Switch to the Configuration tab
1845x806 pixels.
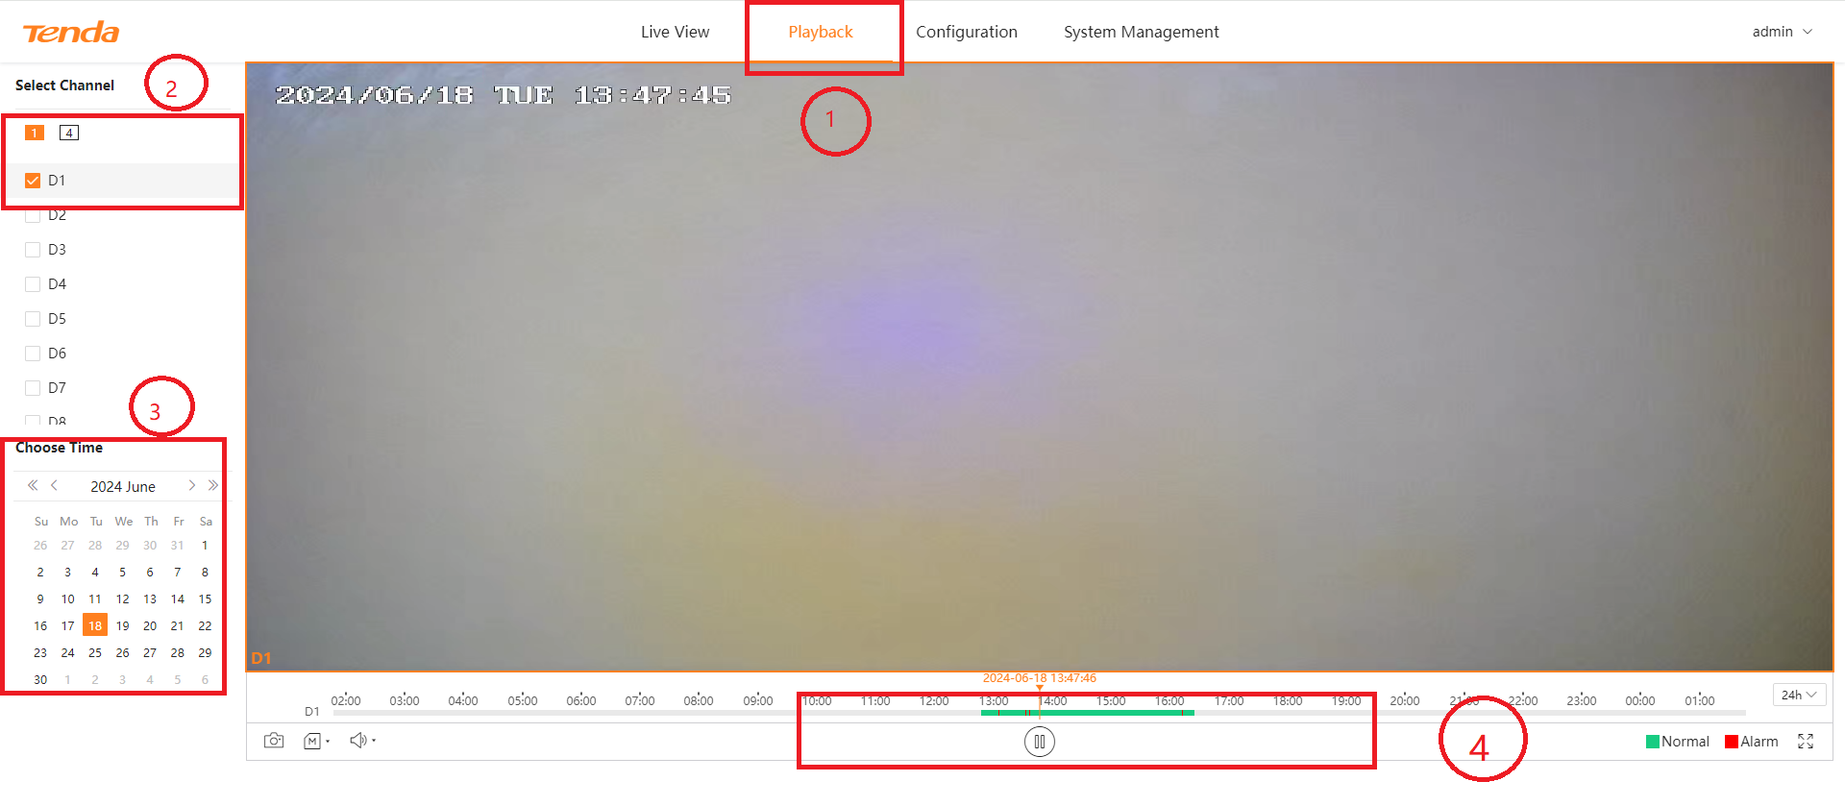coord(966,32)
